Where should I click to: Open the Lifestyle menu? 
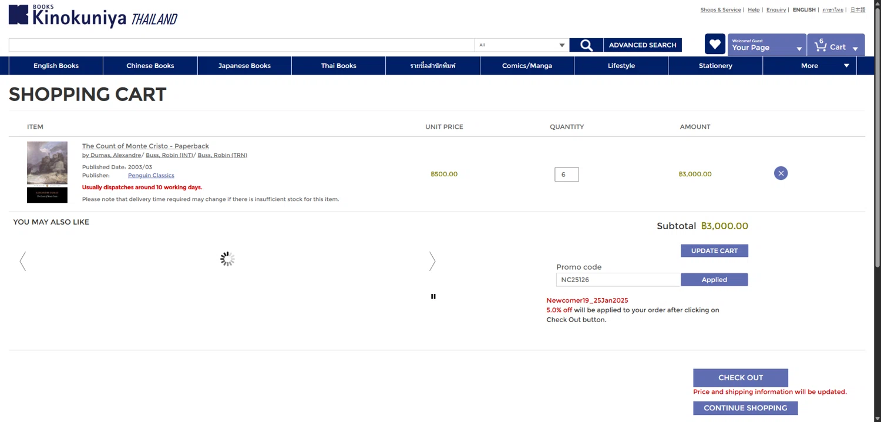coord(621,66)
